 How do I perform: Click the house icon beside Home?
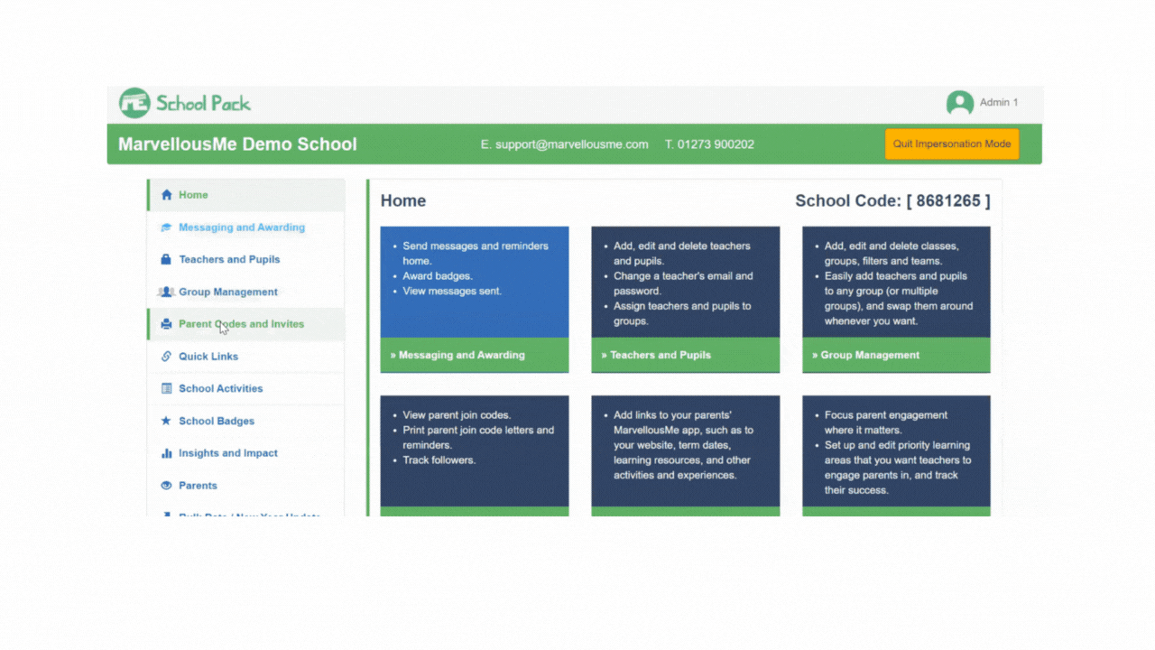click(166, 195)
